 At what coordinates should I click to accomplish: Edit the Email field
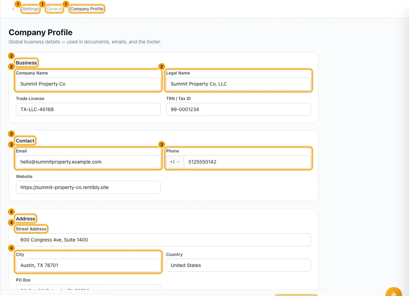88,162
